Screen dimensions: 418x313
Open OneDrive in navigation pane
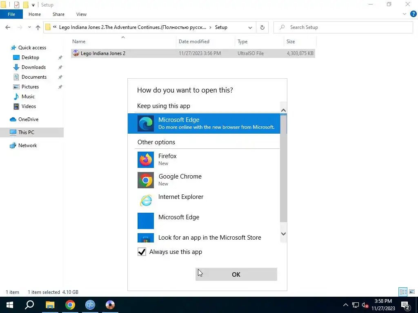pyautogui.click(x=28, y=119)
